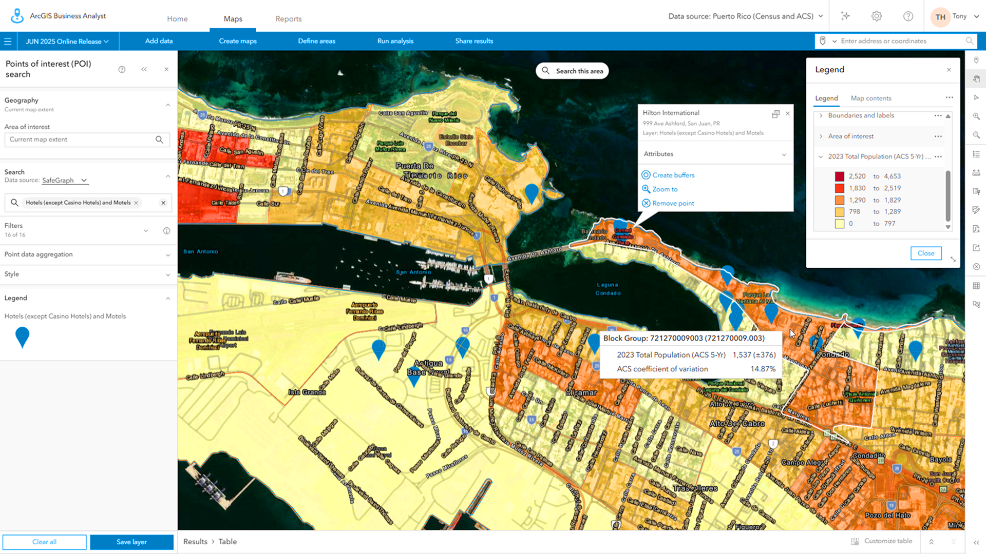The image size is (986, 554).
Task: Click the Filters info icon
Action: 166,231
